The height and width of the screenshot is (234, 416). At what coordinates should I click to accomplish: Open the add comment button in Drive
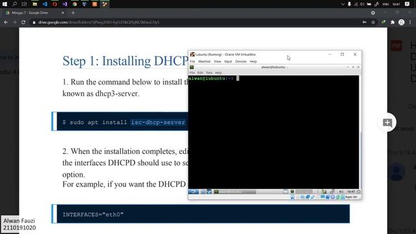[x=387, y=123]
